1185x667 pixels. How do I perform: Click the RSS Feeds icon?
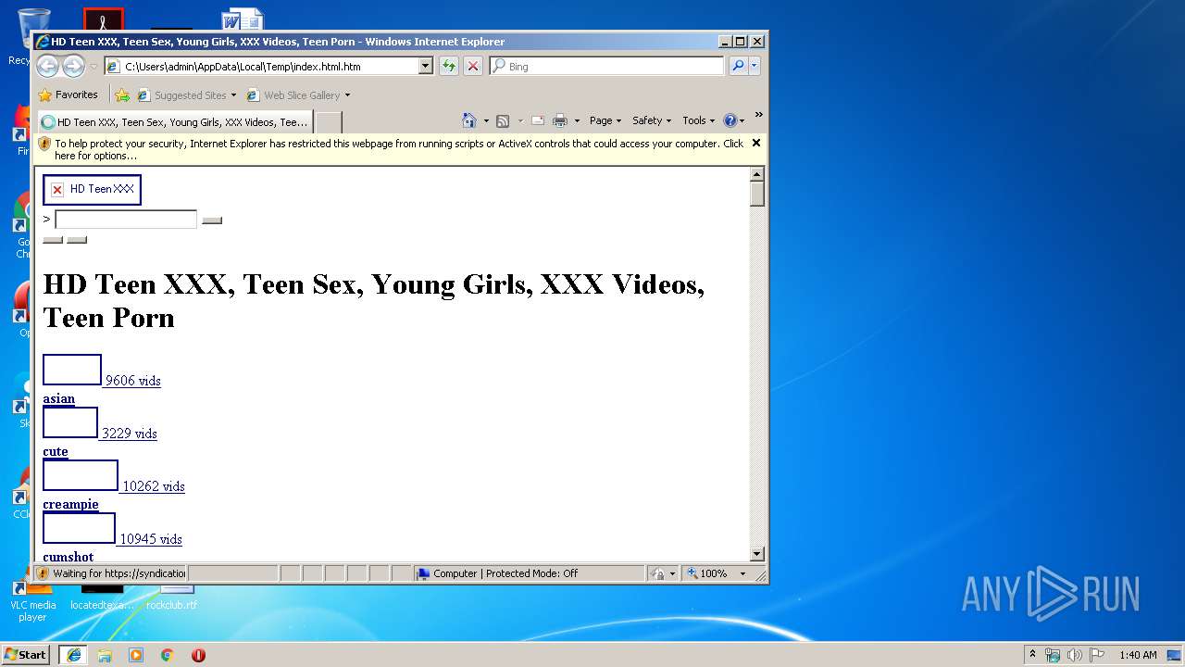point(503,120)
